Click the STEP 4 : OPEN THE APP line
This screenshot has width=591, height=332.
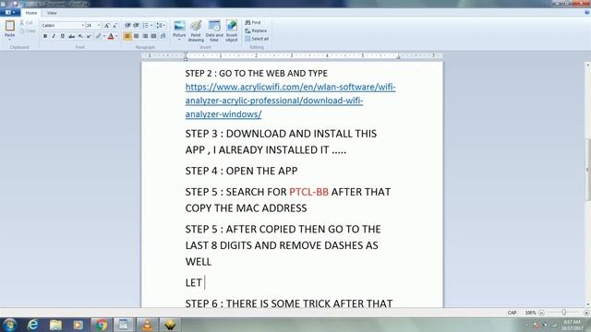pos(241,171)
